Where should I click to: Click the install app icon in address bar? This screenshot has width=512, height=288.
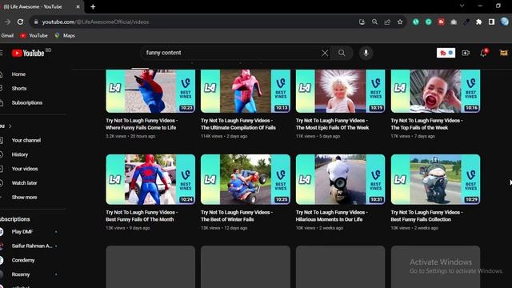pyautogui.click(x=362, y=22)
